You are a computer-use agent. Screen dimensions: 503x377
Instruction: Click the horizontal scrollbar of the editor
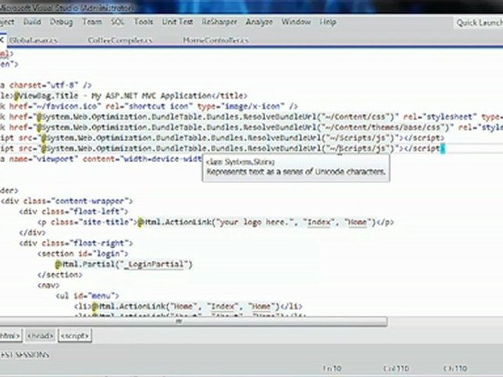pyautogui.click(x=193, y=321)
